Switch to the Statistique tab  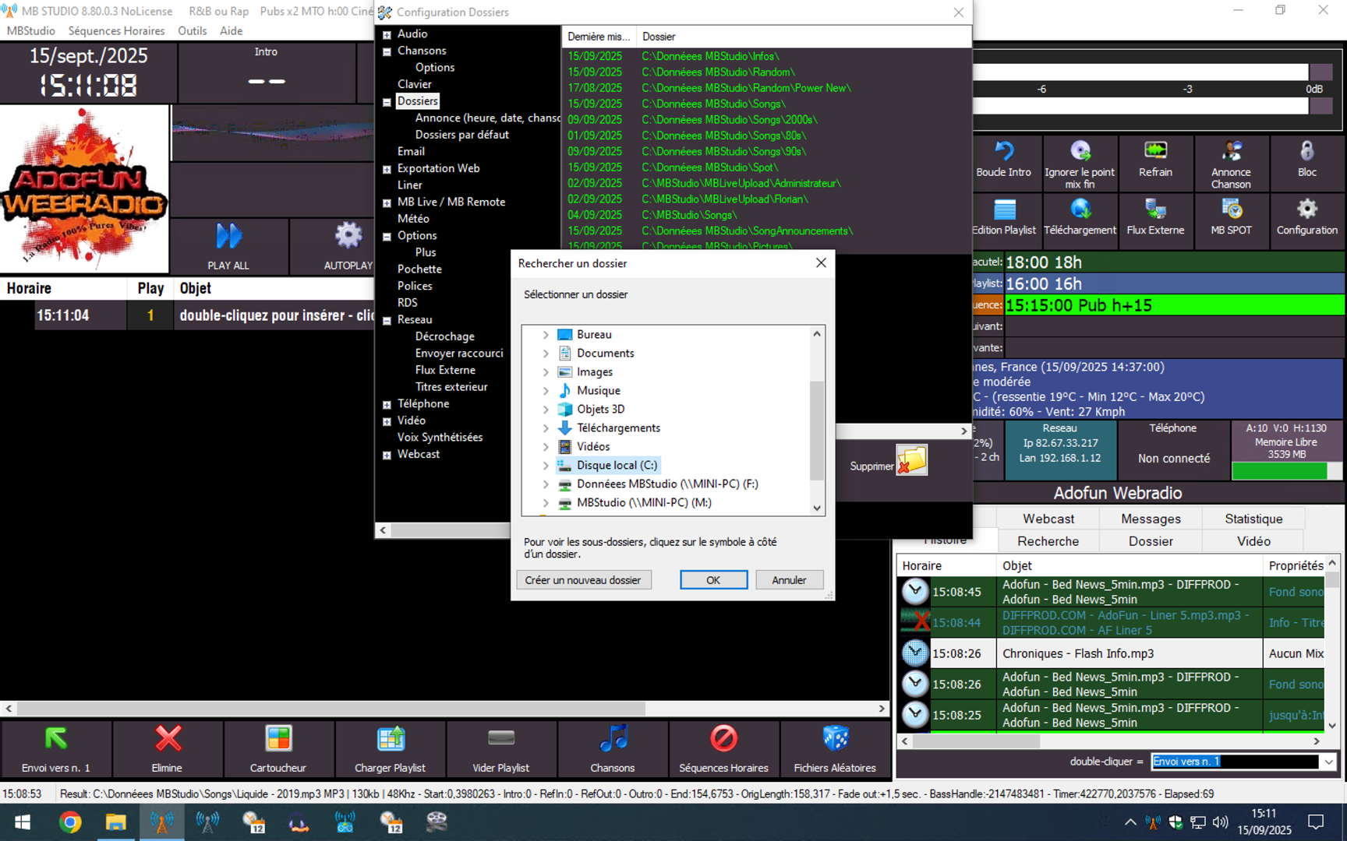click(x=1253, y=519)
